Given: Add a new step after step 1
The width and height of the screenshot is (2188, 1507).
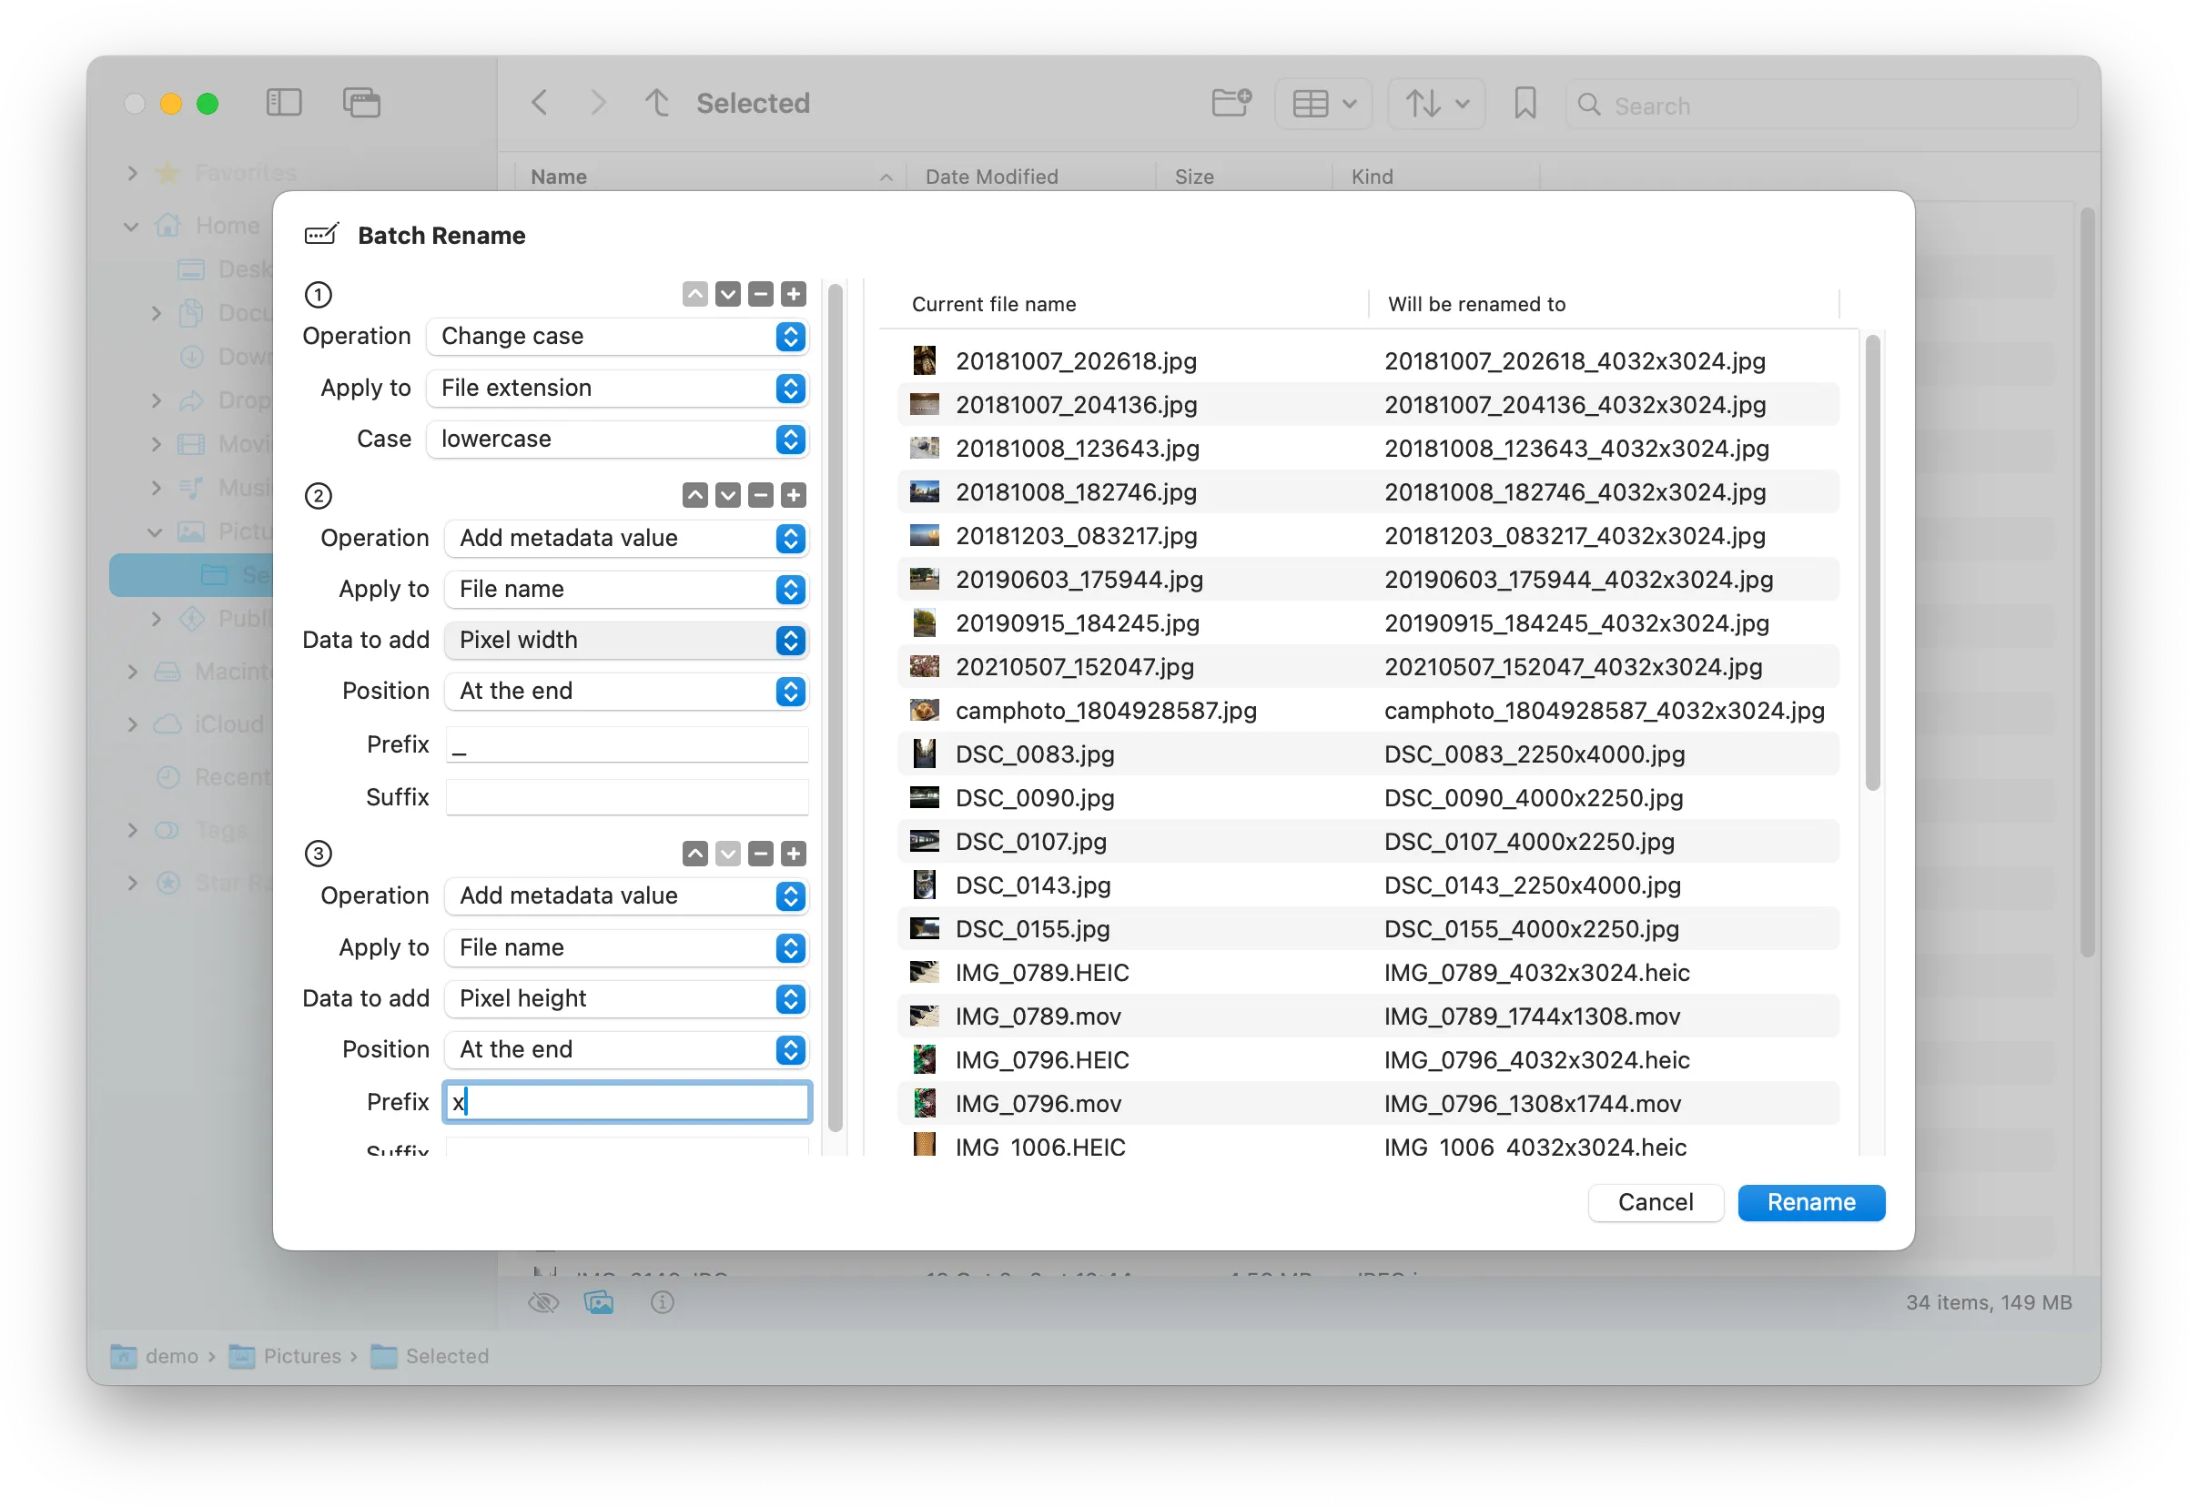Looking at the screenshot, I should 794,295.
